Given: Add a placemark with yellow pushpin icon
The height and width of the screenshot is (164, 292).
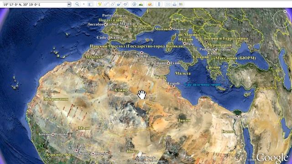Looking at the screenshot, I should [x=100, y=4].
